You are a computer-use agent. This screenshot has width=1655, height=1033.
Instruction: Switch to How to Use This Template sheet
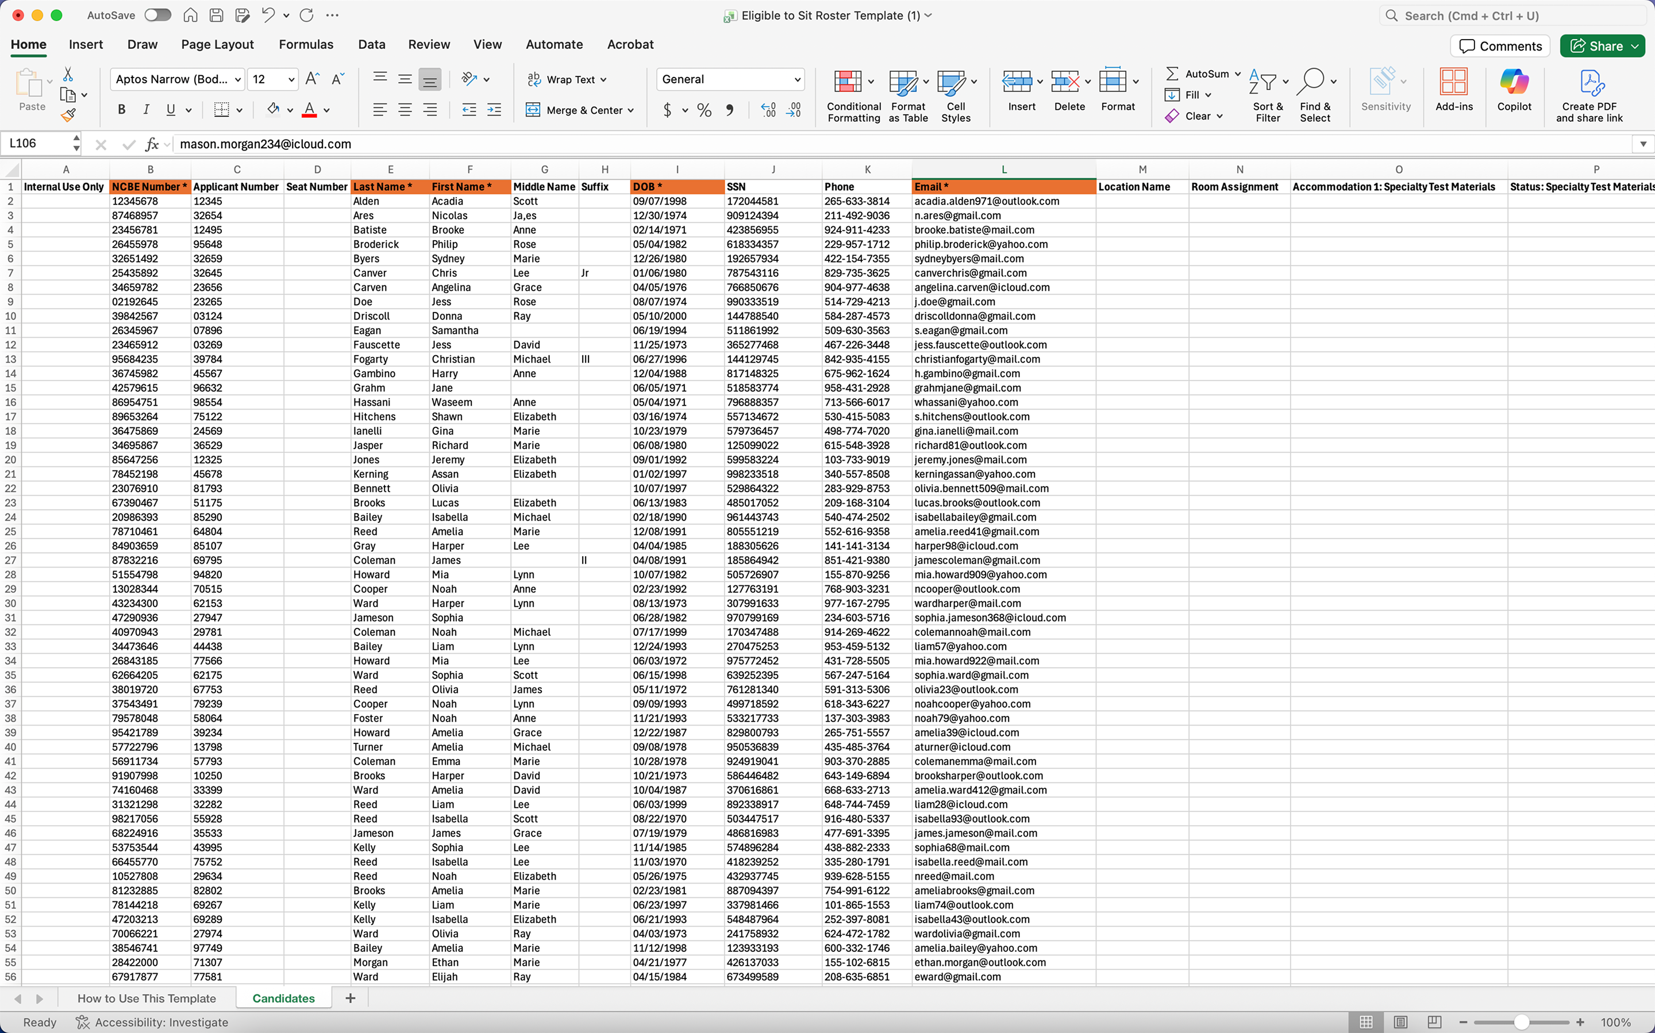pos(146,998)
